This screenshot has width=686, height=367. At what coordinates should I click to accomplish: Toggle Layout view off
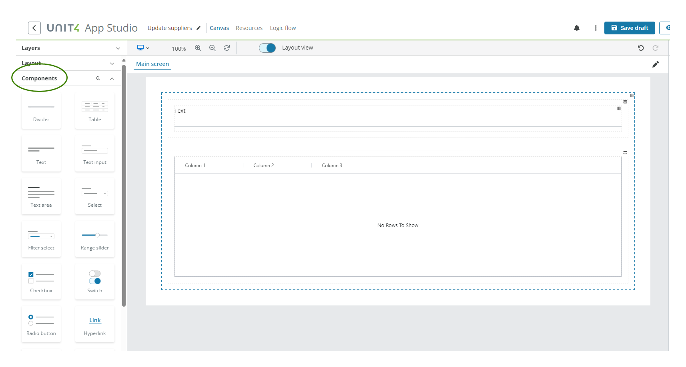267,48
